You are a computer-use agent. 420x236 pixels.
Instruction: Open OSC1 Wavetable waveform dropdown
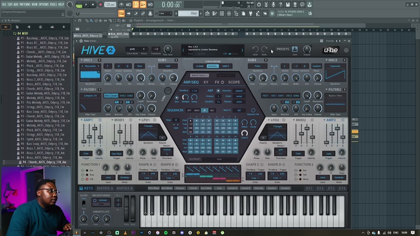90,66
